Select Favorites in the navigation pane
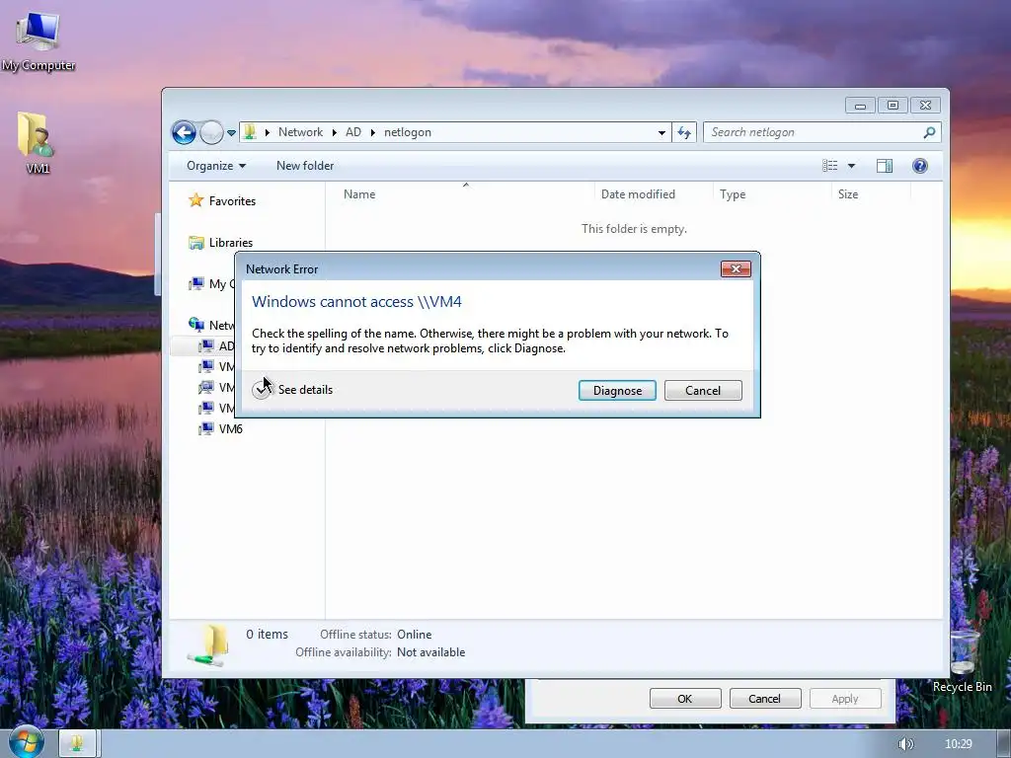Image resolution: width=1011 pixels, height=758 pixels. point(232,201)
